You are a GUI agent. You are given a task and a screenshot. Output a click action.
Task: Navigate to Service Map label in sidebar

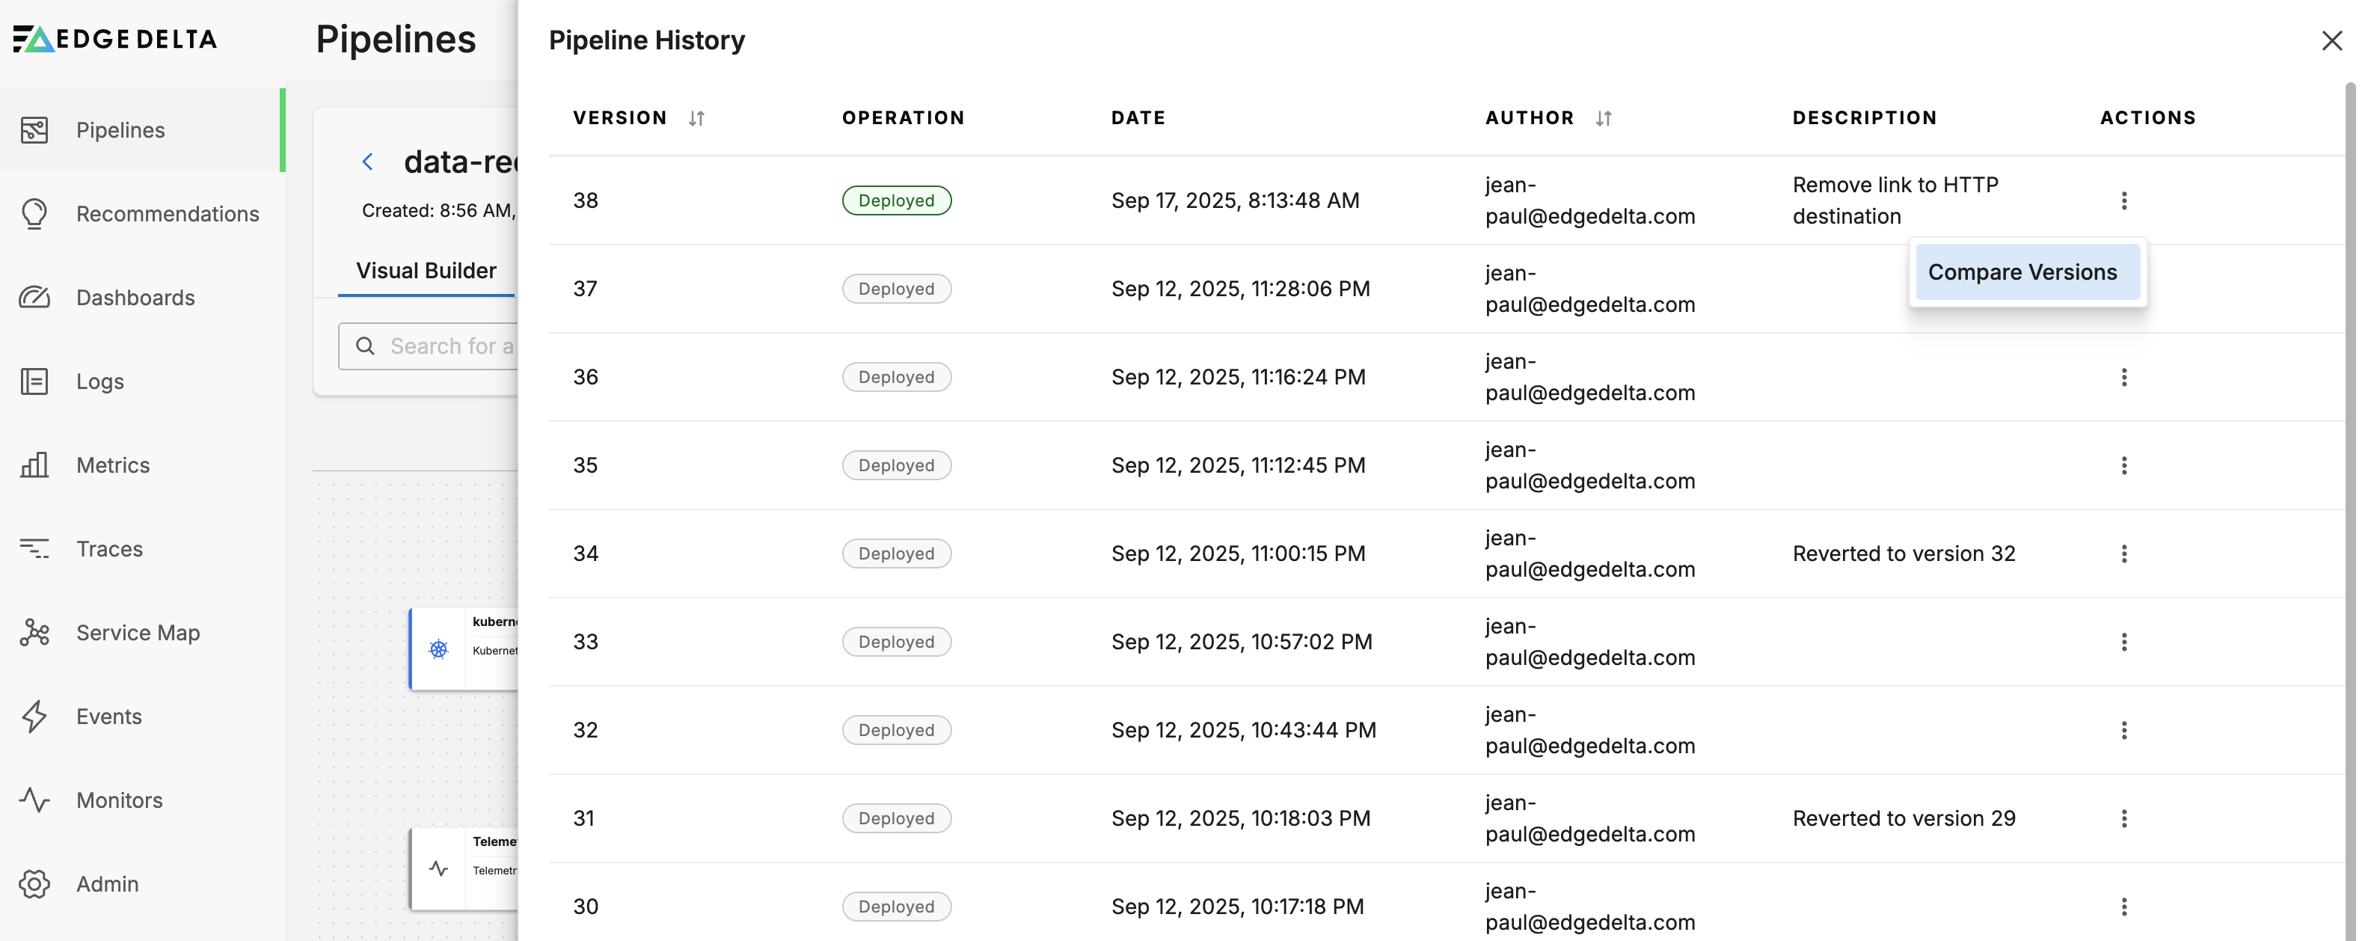click(138, 632)
